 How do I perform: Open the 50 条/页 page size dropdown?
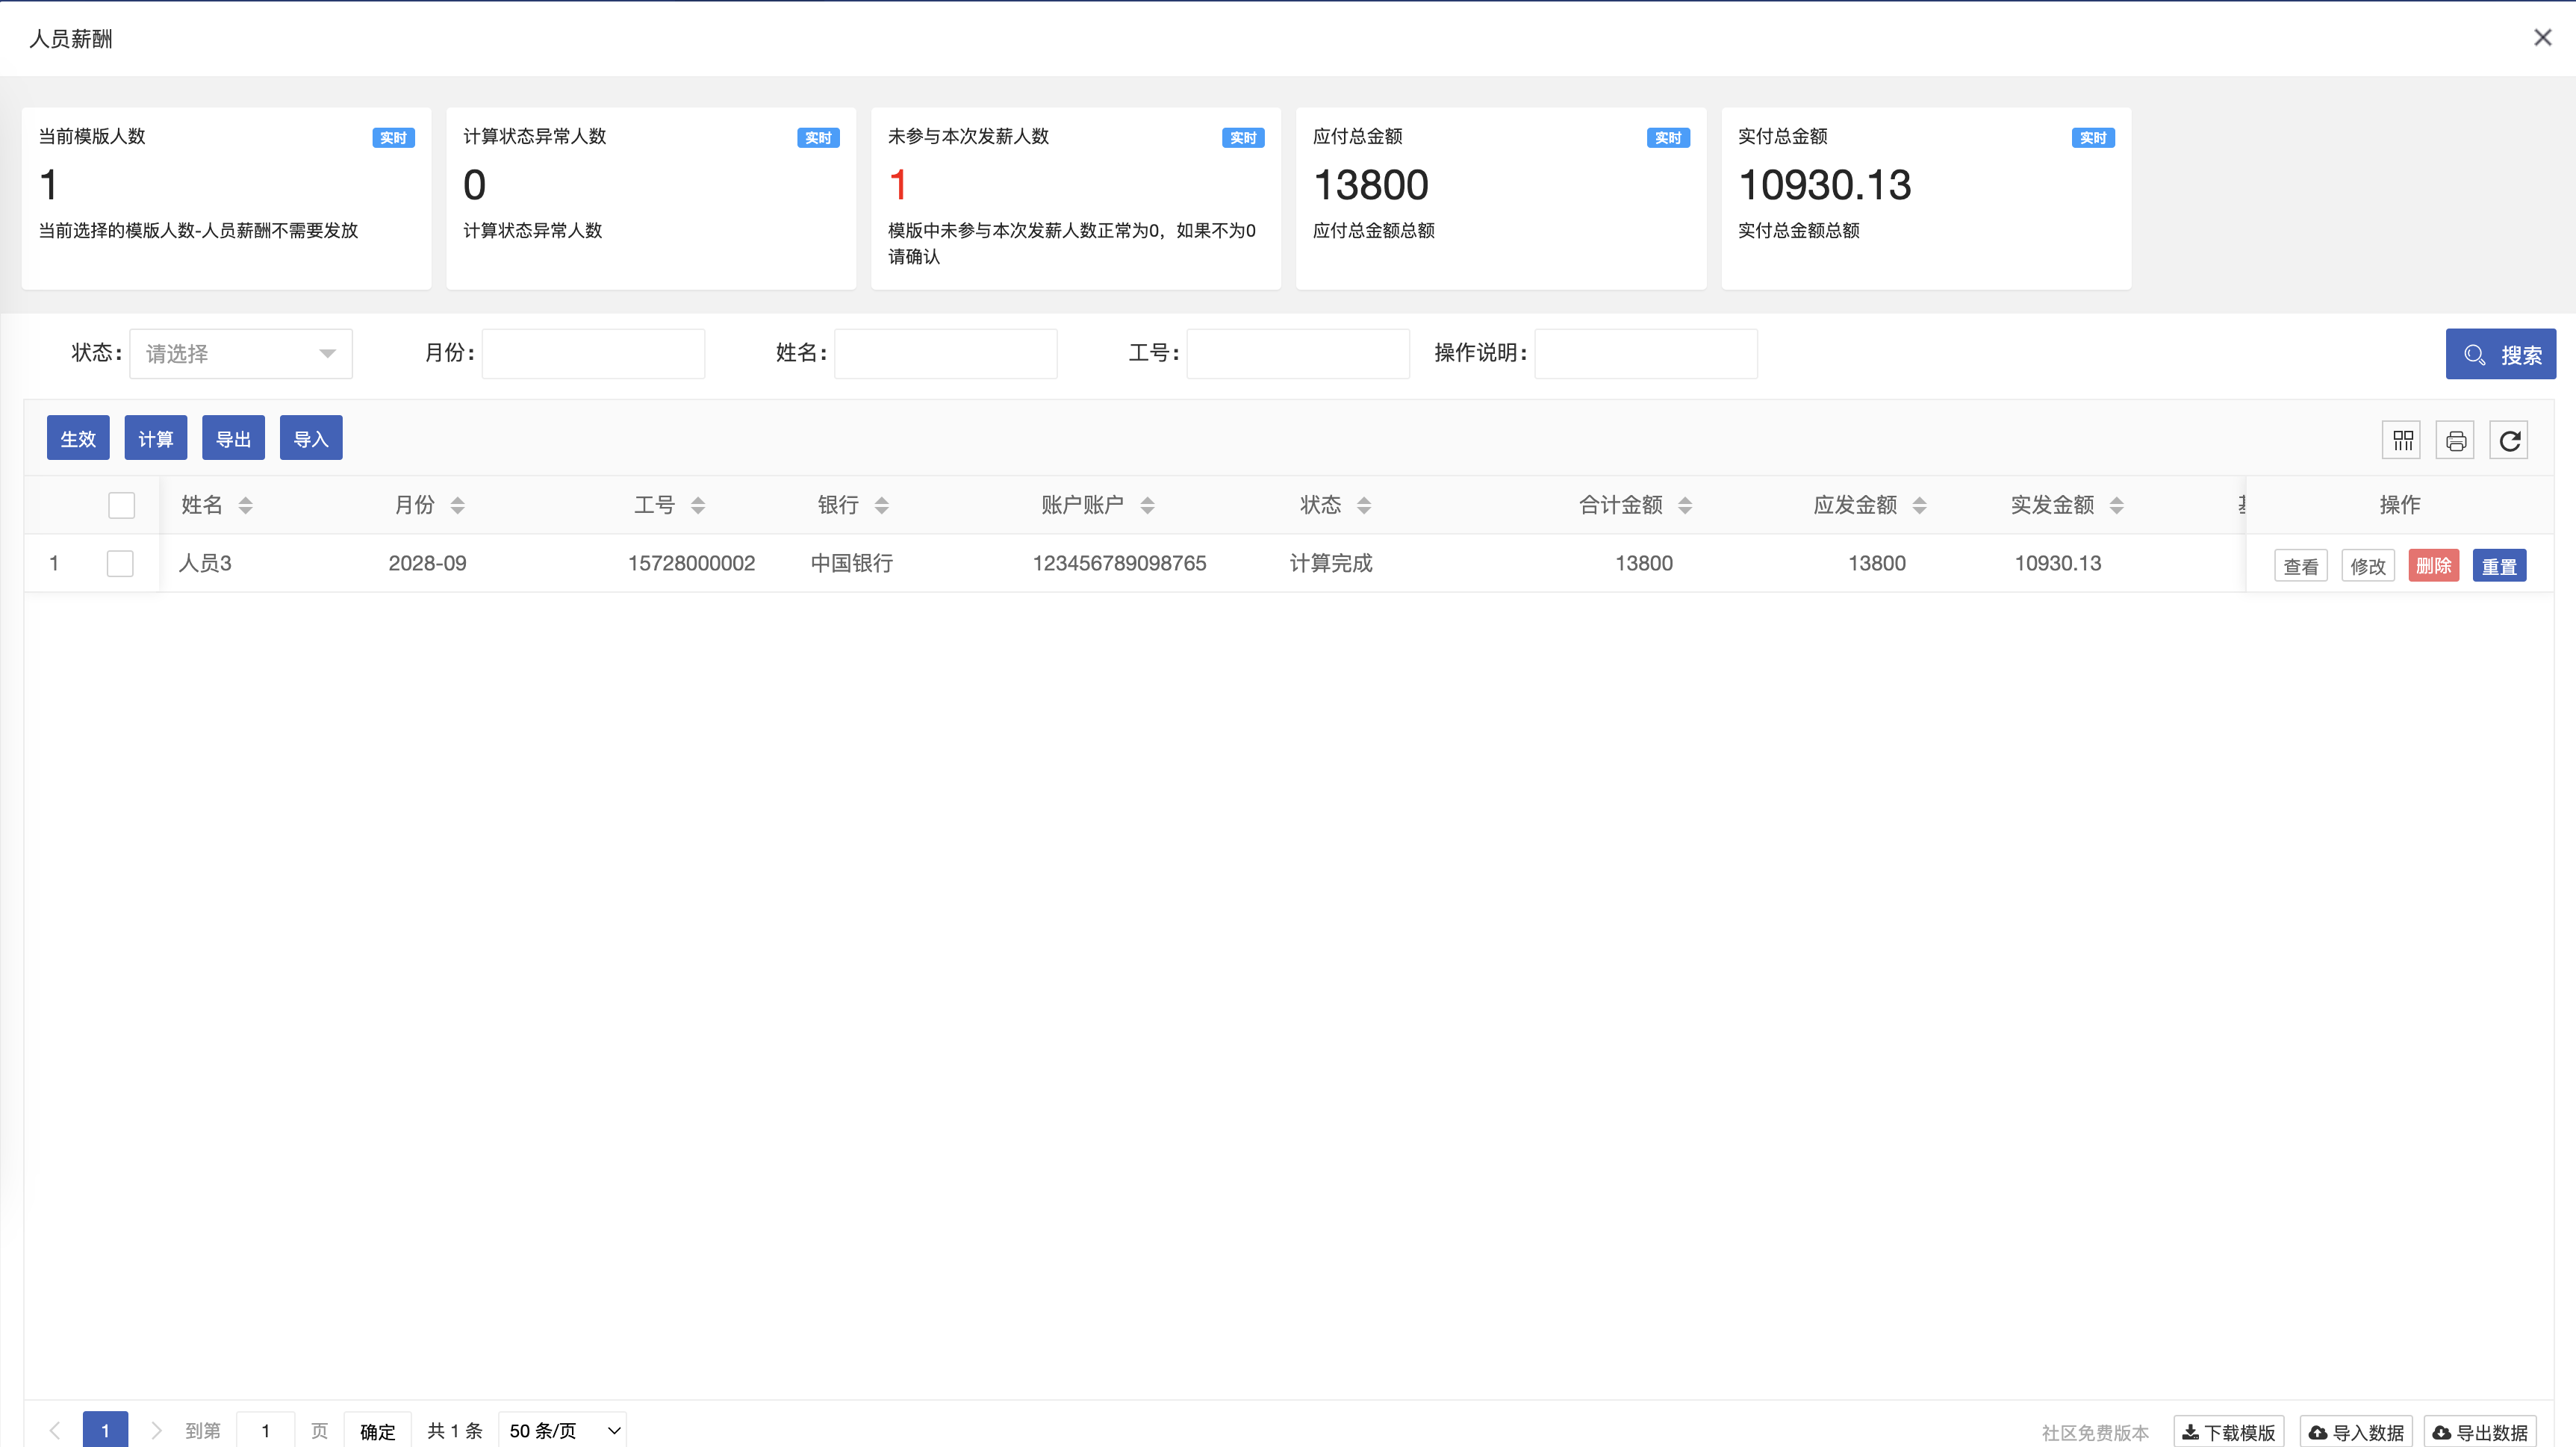point(564,1431)
